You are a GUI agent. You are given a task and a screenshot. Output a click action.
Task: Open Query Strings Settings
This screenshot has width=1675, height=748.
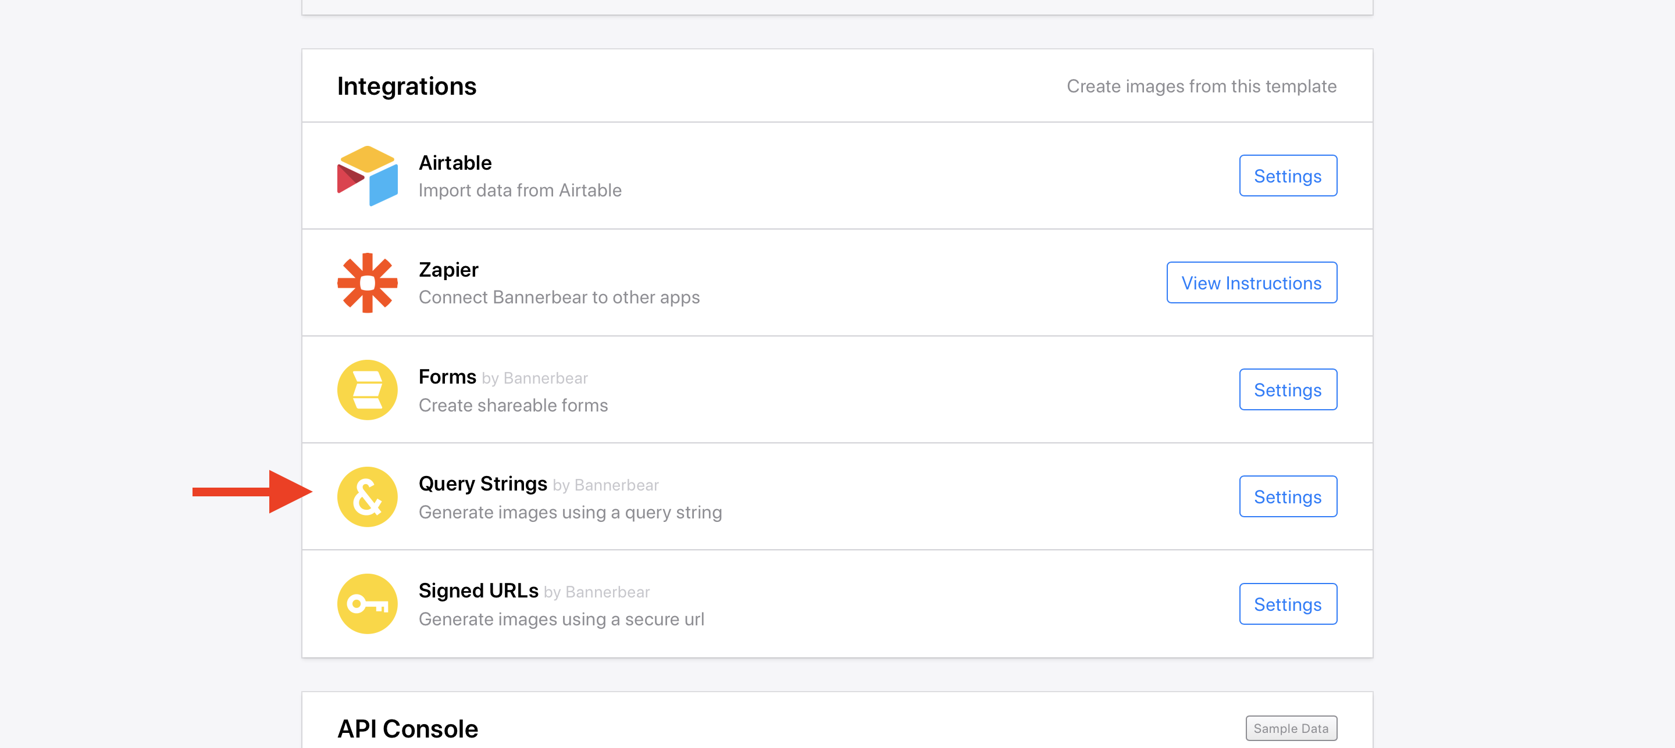point(1288,497)
